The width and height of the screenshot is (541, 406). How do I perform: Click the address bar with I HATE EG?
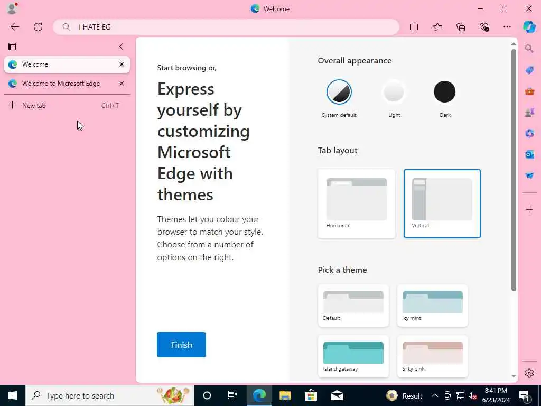click(x=226, y=27)
